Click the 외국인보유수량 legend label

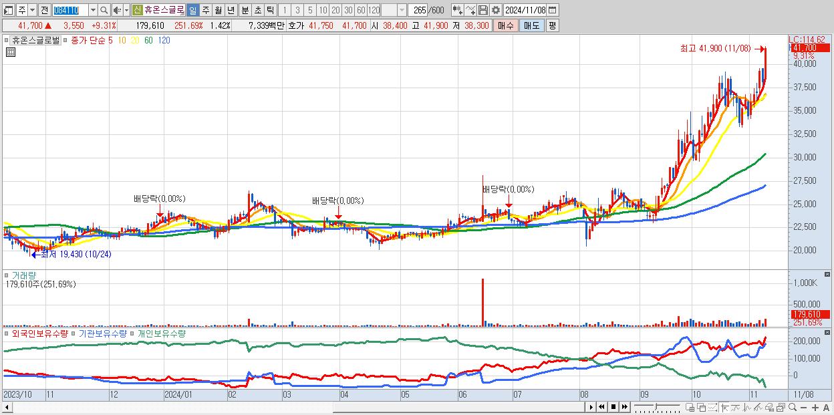[x=39, y=333]
